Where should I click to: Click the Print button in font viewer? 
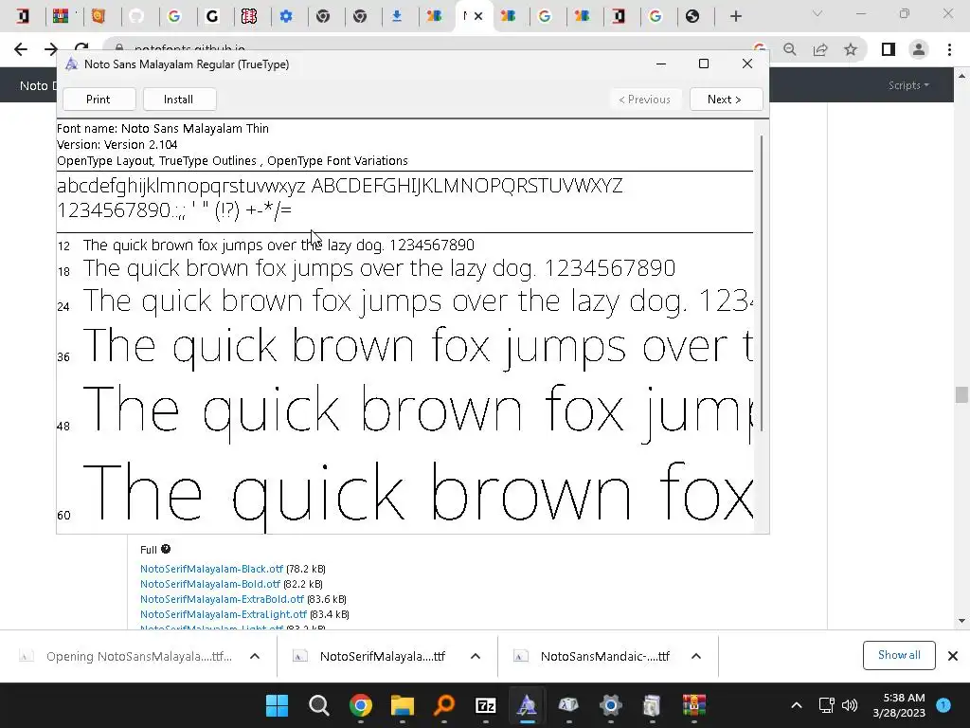click(99, 99)
